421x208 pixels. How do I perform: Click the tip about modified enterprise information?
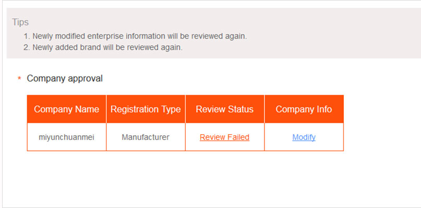139,36
